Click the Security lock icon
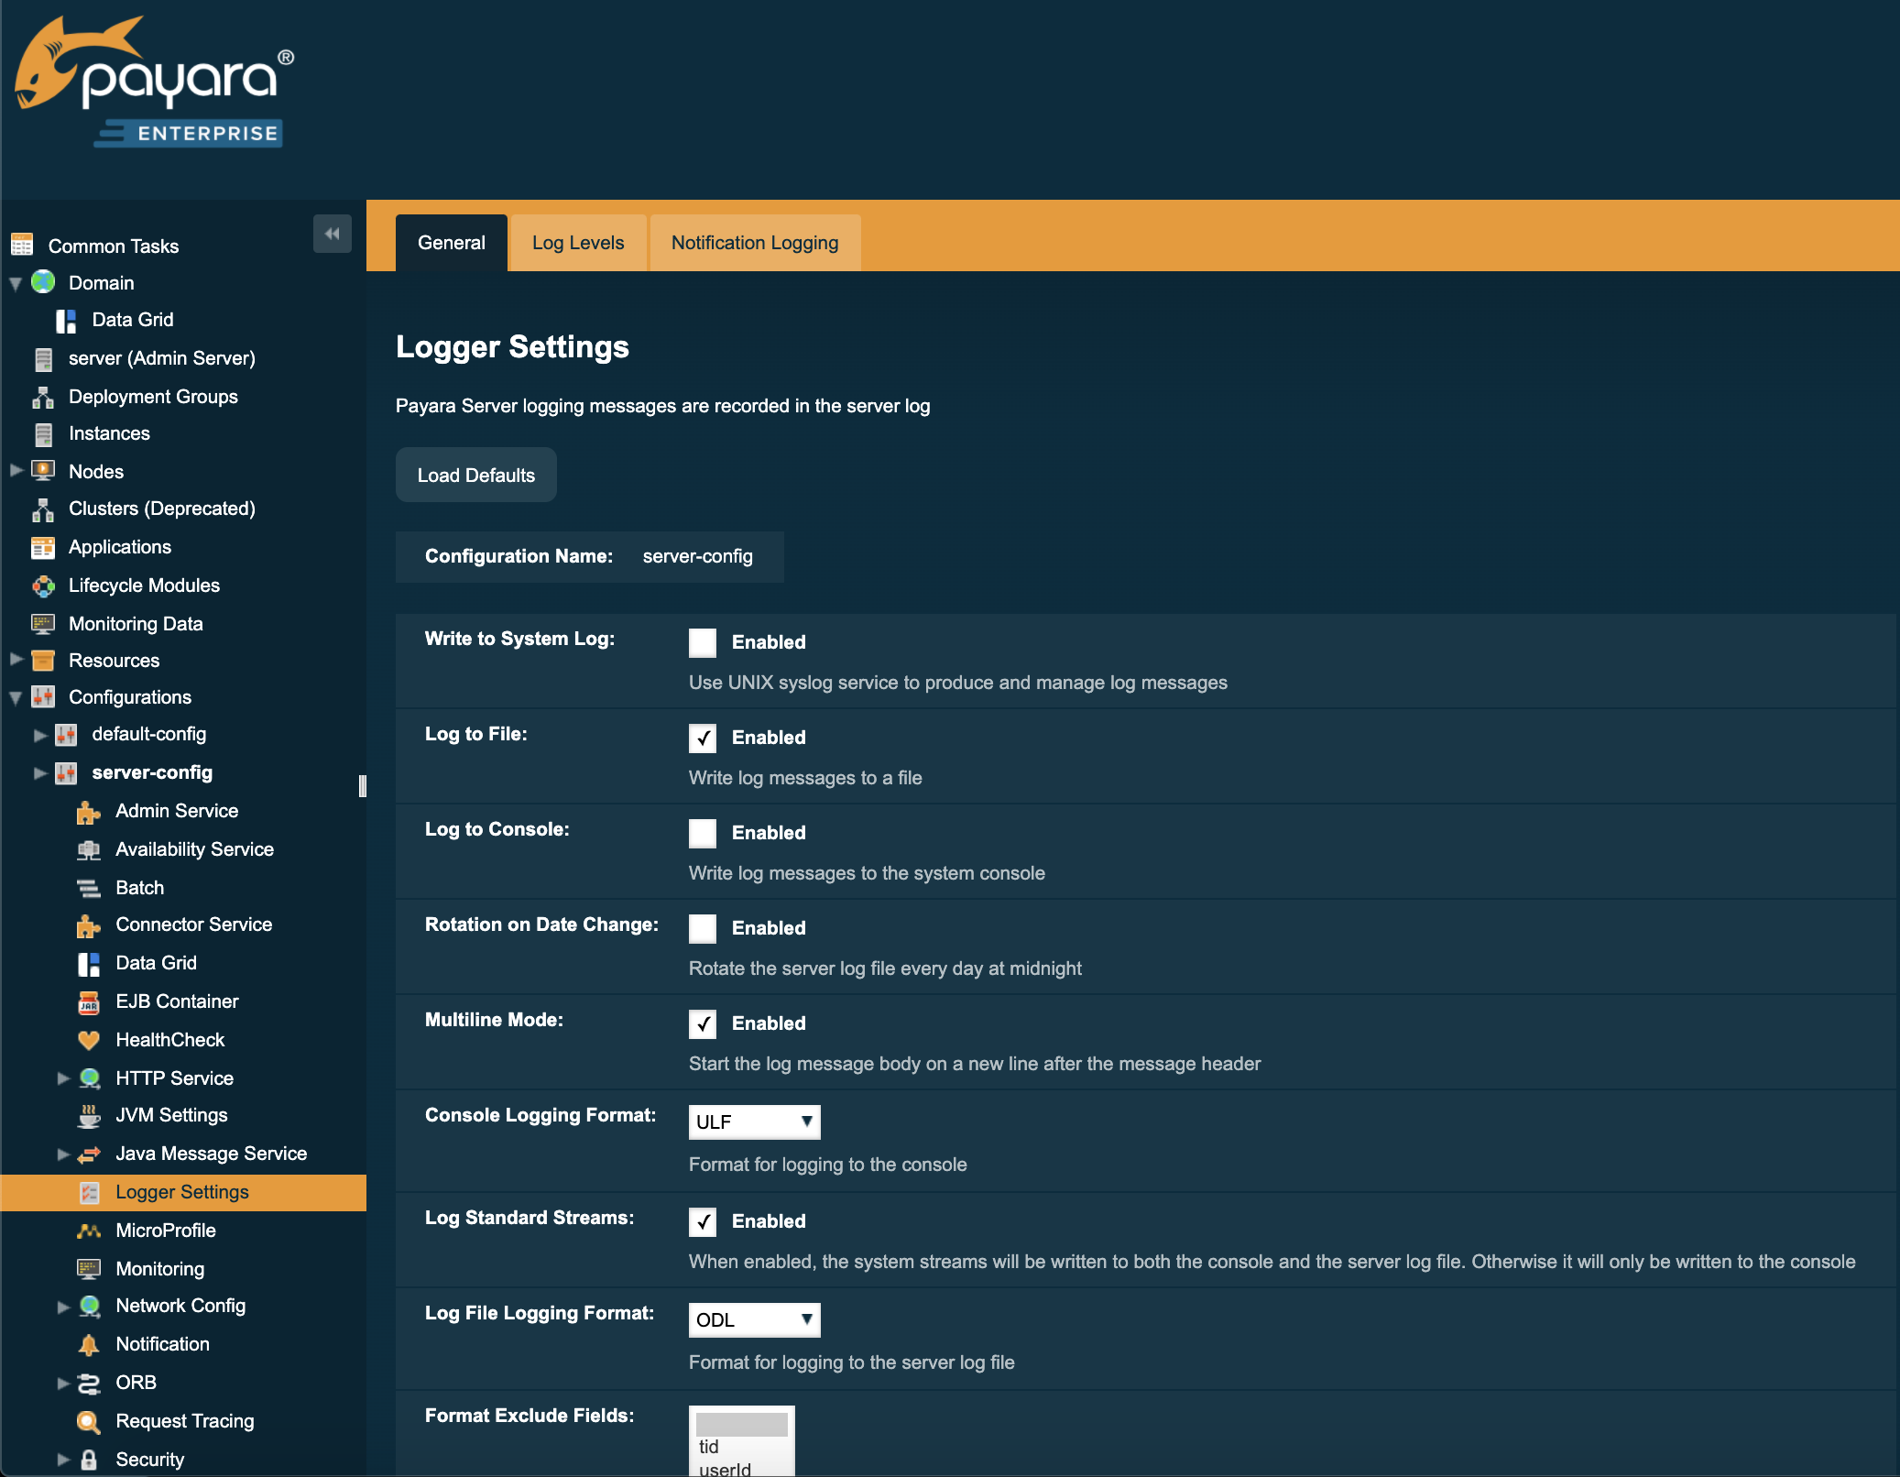 [x=89, y=1460]
